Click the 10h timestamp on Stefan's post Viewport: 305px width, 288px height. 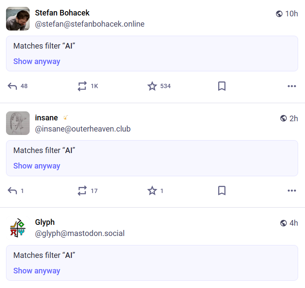[291, 14]
